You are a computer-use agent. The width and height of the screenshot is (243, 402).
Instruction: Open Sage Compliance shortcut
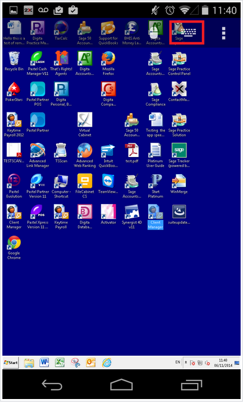coord(155,95)
